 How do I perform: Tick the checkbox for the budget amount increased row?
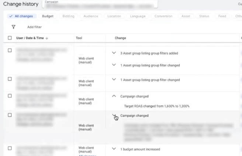point(10,148)
